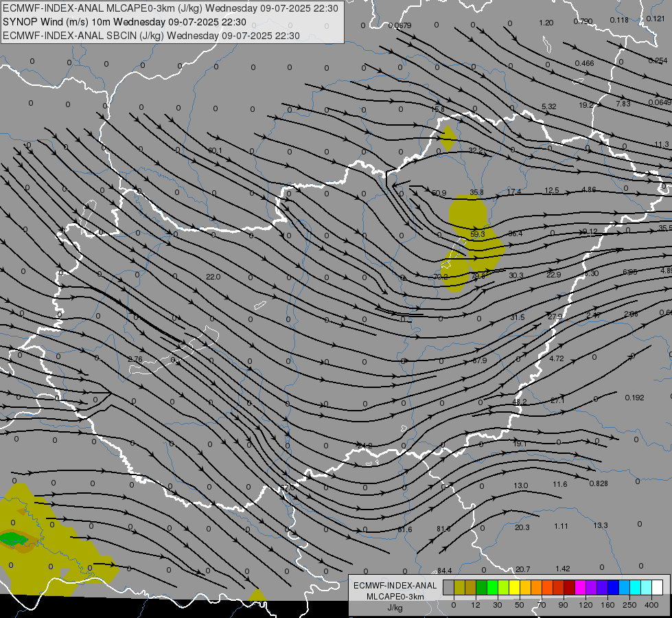Click the map value '32.2'

coord(476,150)
